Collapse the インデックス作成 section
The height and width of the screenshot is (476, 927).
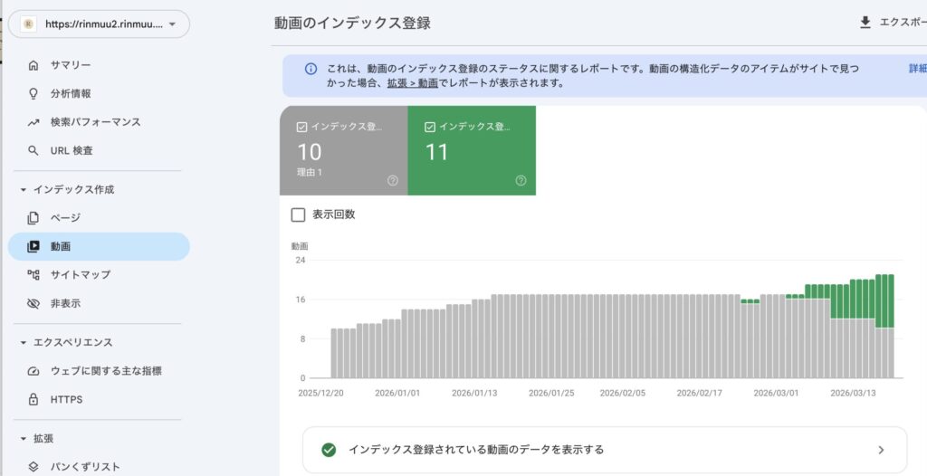click(24, 190)
